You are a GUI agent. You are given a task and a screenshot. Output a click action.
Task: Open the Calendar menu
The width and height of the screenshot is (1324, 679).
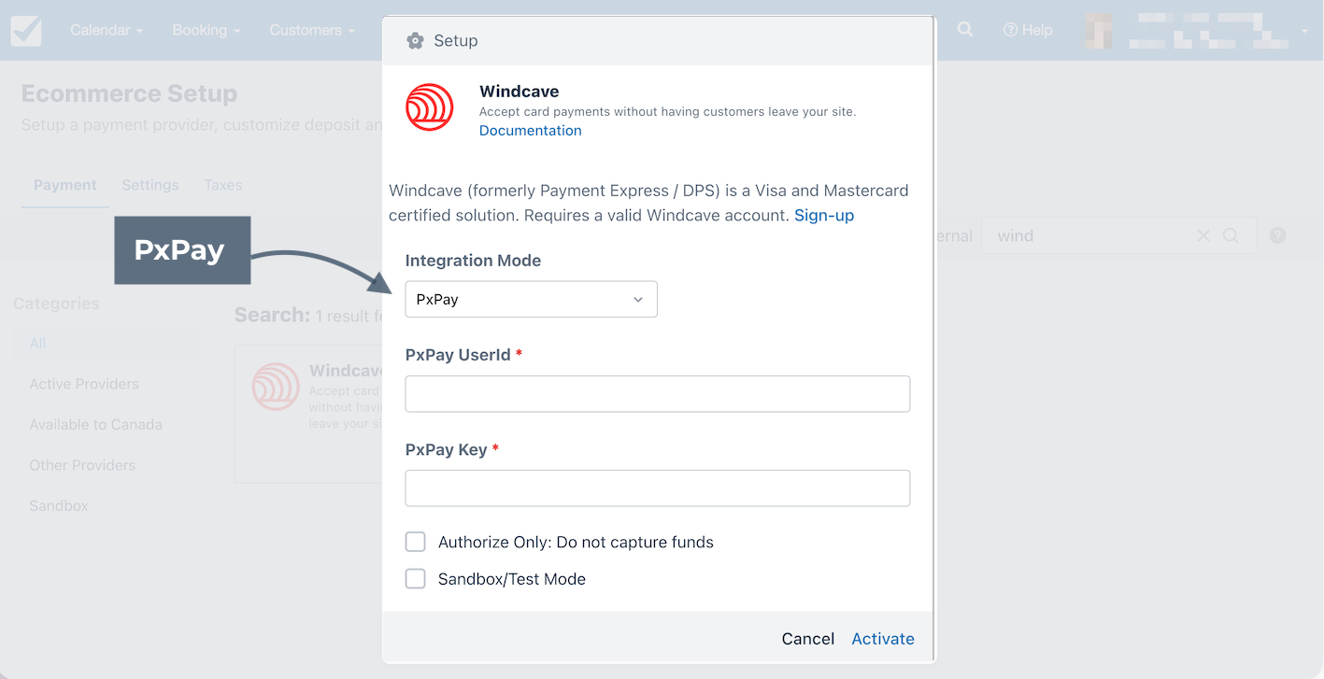(107, 30)
